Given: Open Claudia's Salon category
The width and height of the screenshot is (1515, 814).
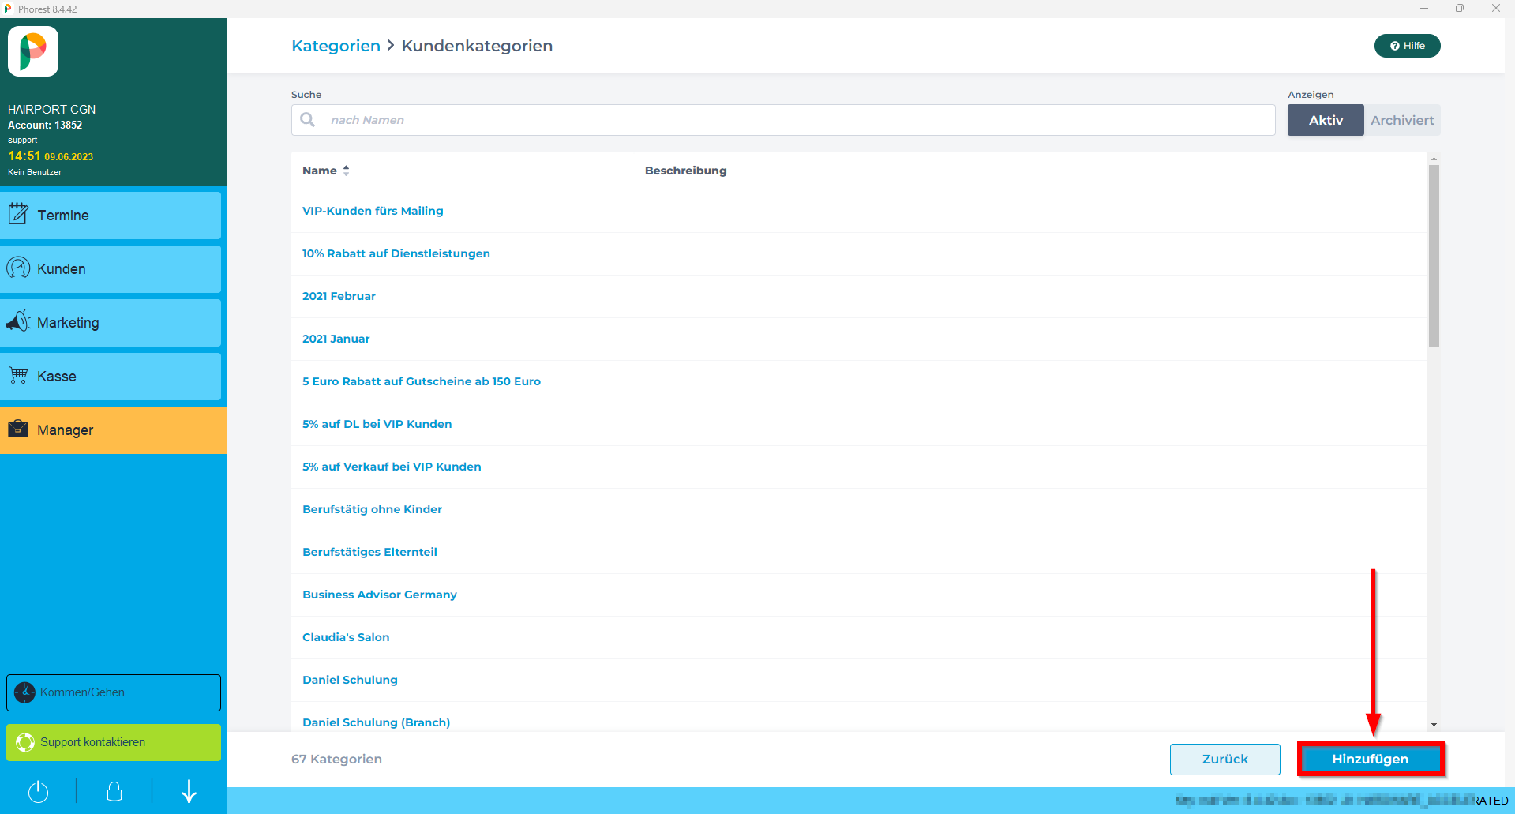Looking at the screenshot, I should (346, 637).
